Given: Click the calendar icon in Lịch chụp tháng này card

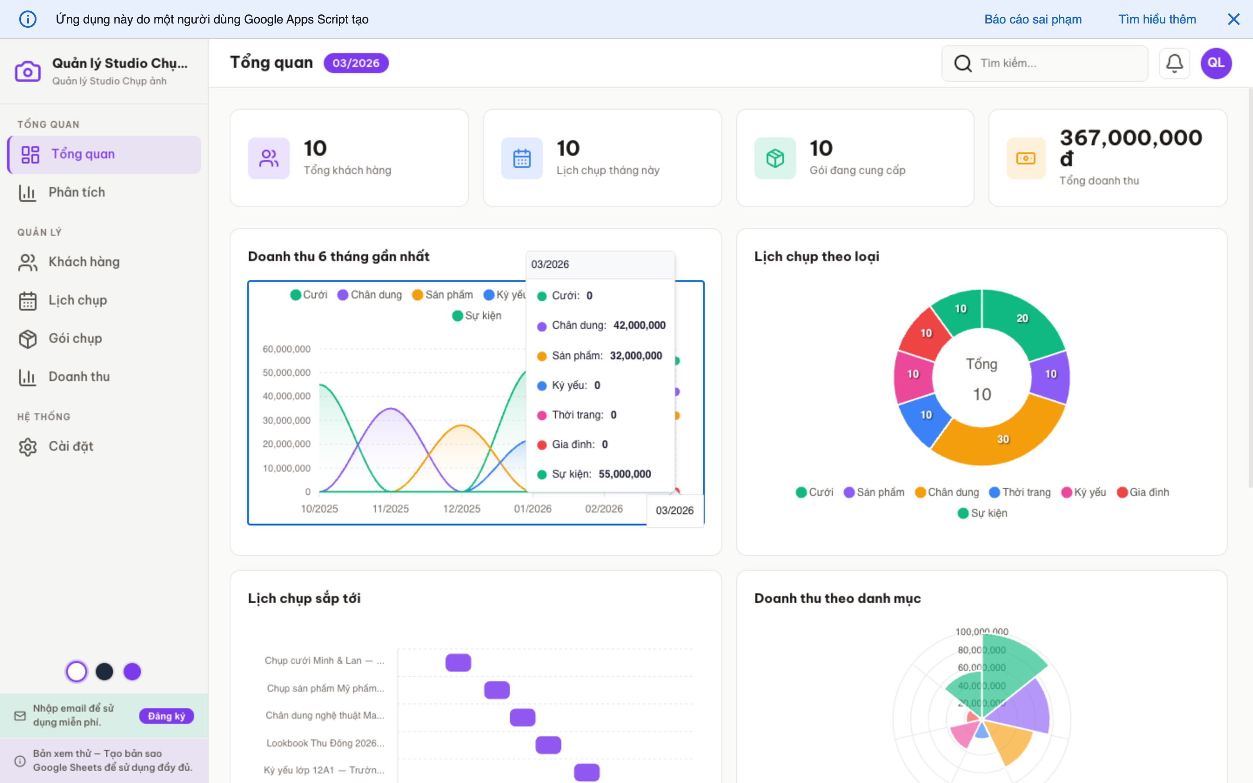Looking at the screenshot, I should pyautogui.click(x=521, y=158).
